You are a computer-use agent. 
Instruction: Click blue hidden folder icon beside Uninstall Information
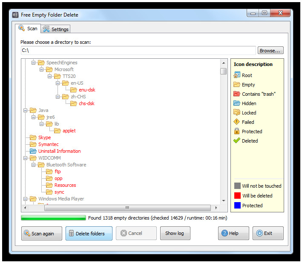[33, 151]
